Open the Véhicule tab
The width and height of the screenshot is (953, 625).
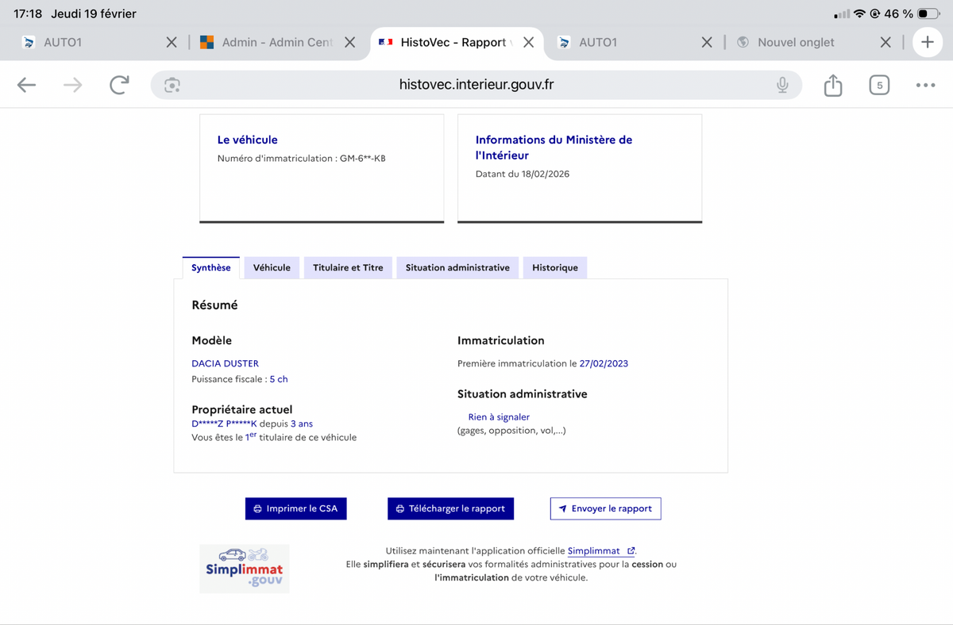click(x=272, y=268)
